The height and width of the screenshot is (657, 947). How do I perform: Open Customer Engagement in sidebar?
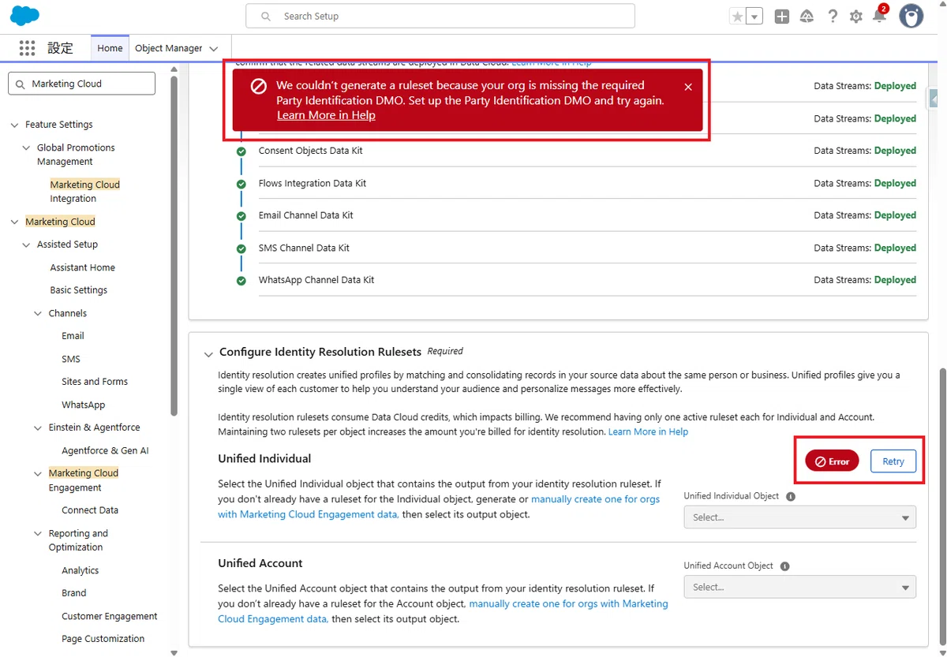click(110, 616)
